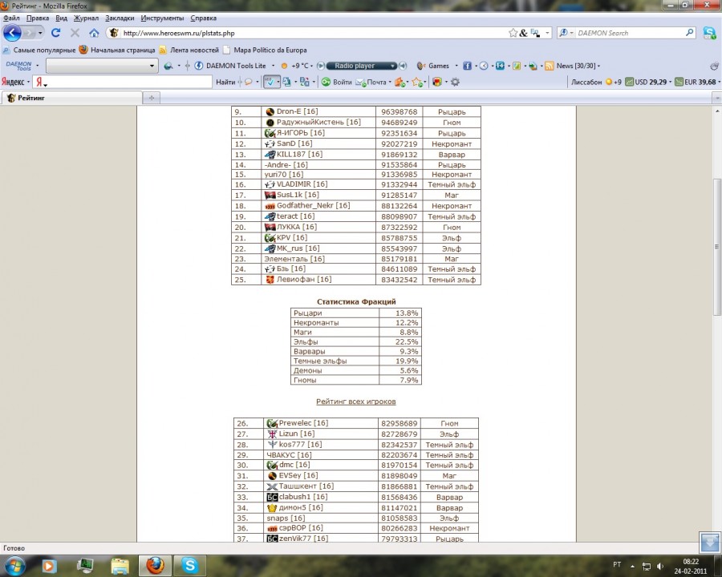Viewport: 722px width, 577px height.
Task: Click the Yandex toolbar settings gear
Action: coord(455,82)
